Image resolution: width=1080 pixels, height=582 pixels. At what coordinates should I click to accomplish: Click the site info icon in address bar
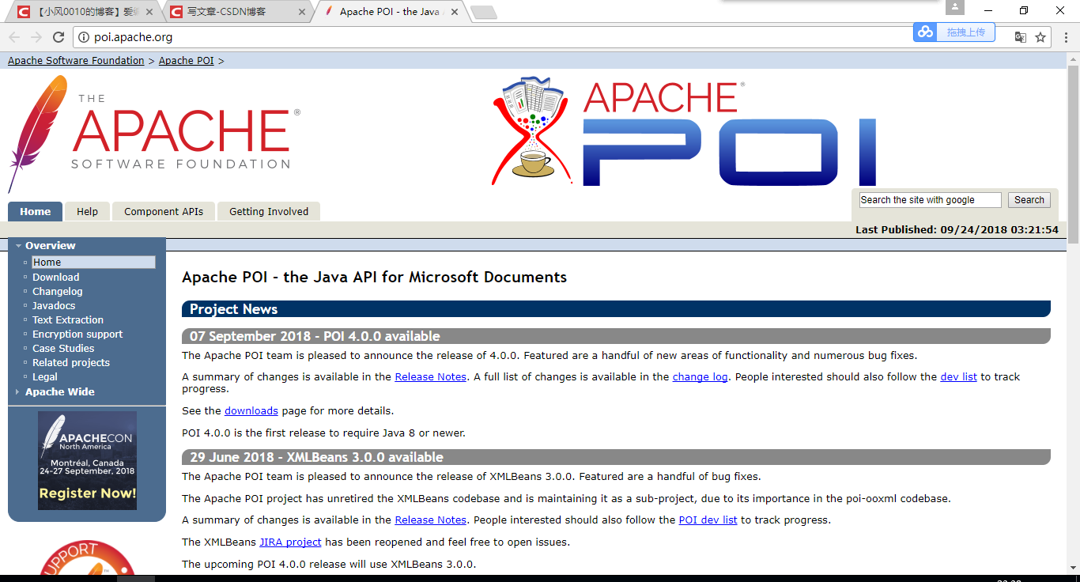pyautogui.click(x=85, y=37)
